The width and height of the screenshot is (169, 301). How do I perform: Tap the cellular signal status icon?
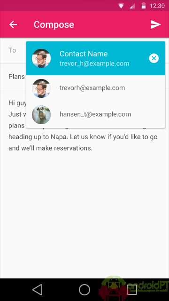click(x=132, y=6)
